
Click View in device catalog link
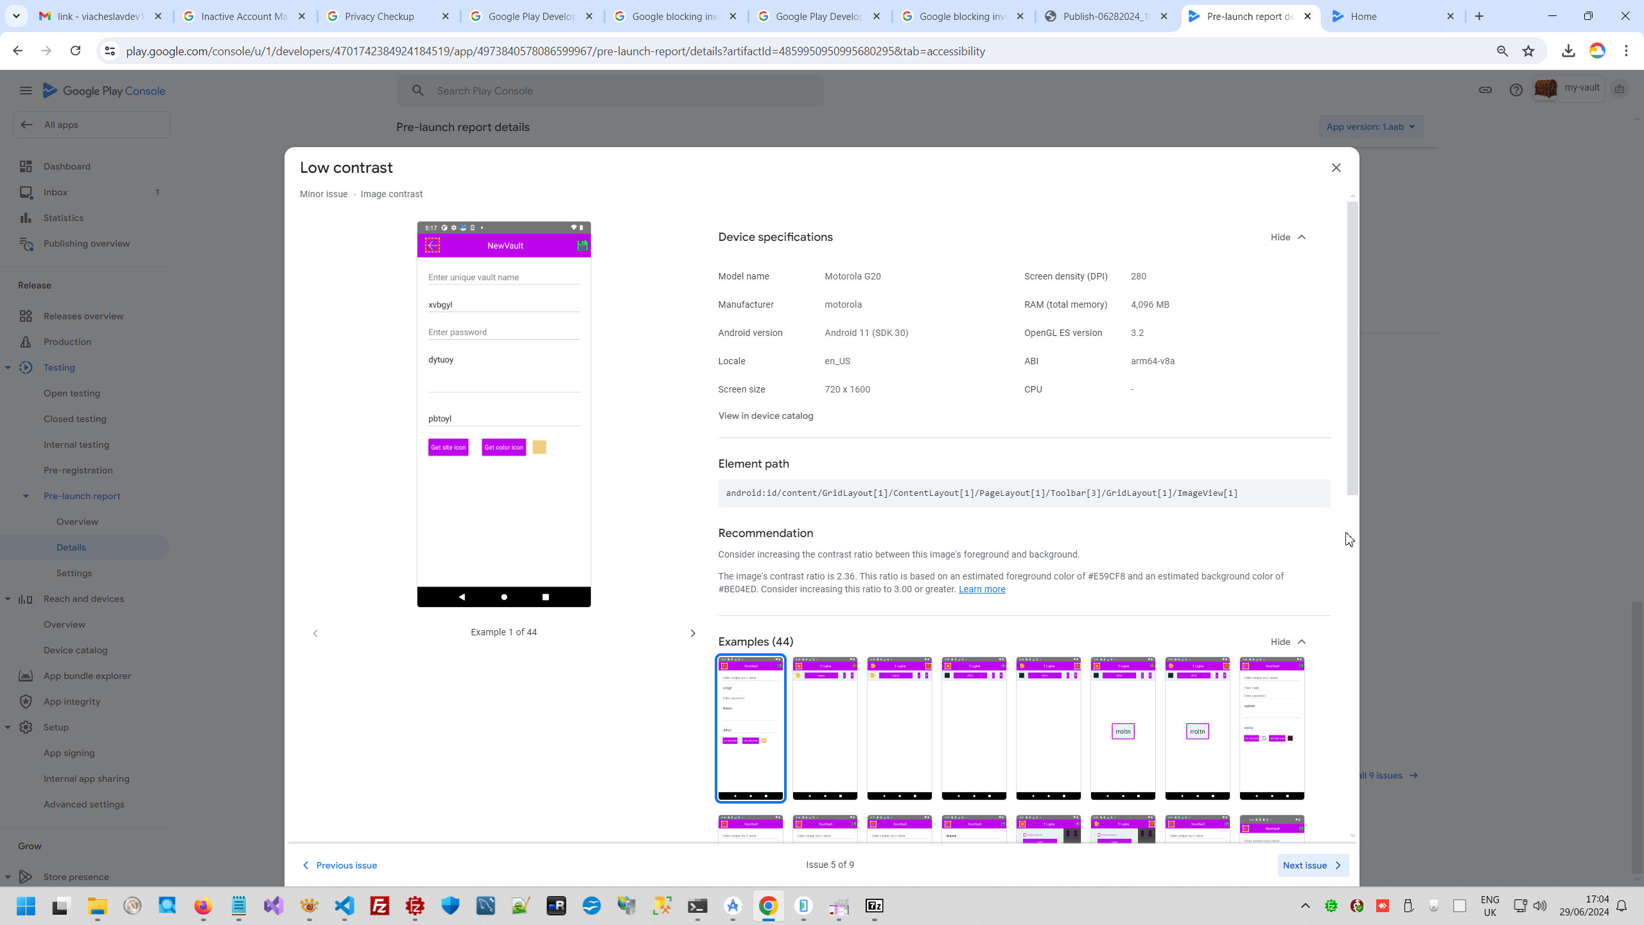point(765,416)
